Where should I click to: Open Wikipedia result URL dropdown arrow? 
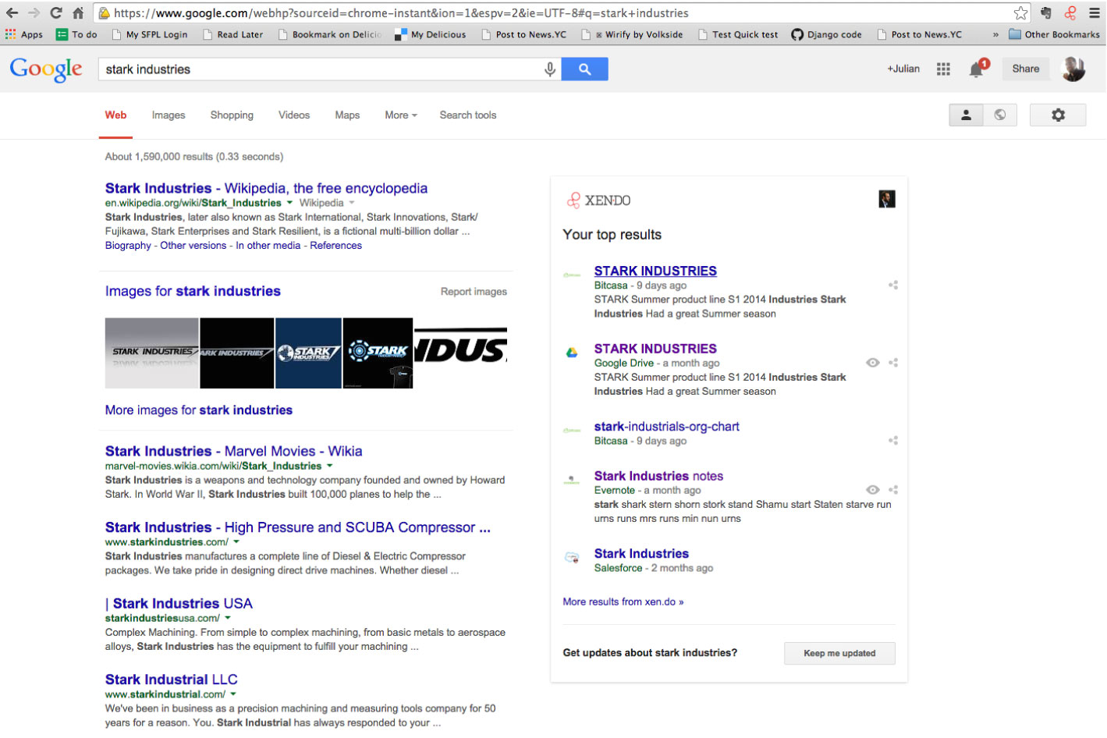point(289,203)
